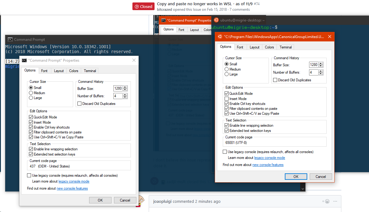Switch to Colors tab in Command Prompt Properties
The width and height of the screenshot is (369, 212).
click(74, 71)
